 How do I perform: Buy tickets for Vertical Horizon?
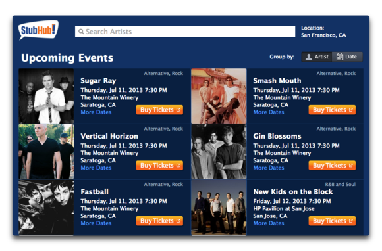click(x=159, y=166)
